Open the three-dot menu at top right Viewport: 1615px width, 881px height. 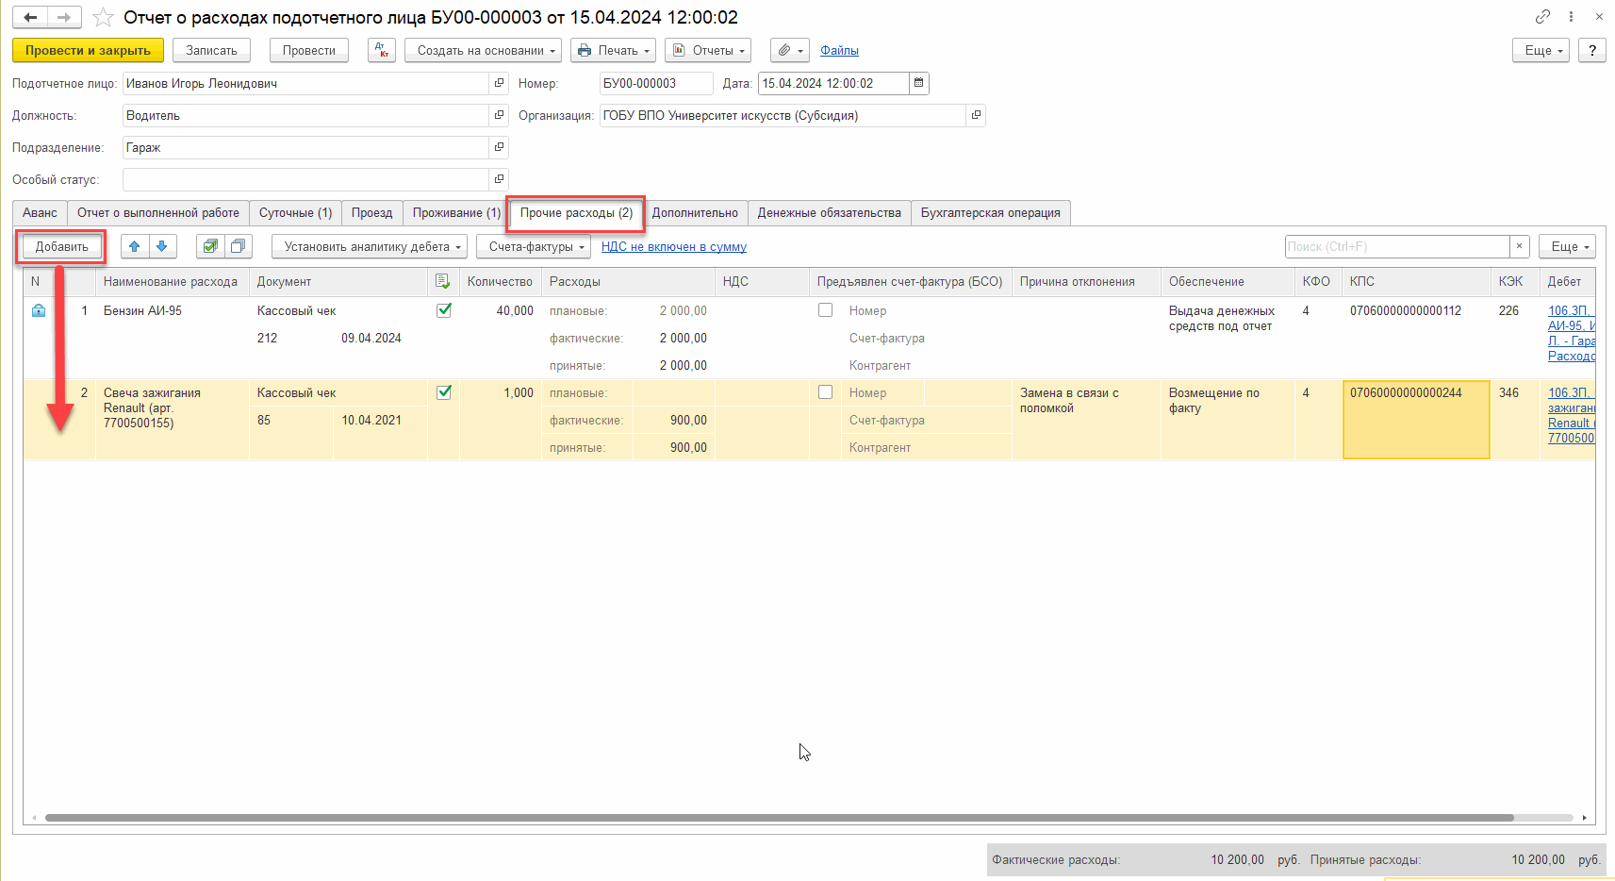tap(1571, 17)
